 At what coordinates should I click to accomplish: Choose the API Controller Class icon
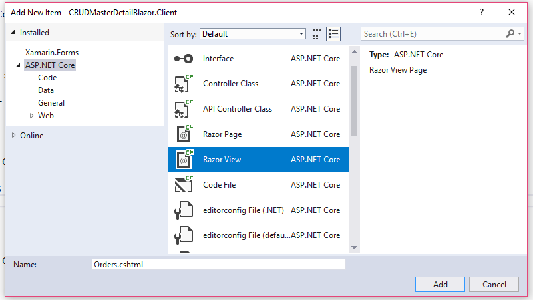point(184,108)
